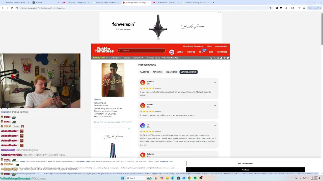Click the Michael movie title link
The width and height of the screenshot is (323, 181).
(x=97, y=99)
